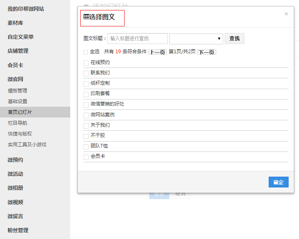The height and width of the screenshot is (239, 299).
Task: Open 模板管理 submenu item
Action: click(18, 91)
